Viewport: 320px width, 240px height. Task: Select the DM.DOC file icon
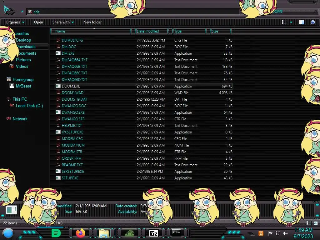click(x=58, y=47)
